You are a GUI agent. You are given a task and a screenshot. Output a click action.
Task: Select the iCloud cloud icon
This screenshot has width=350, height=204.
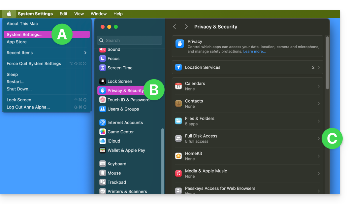(x=103, y=141)
